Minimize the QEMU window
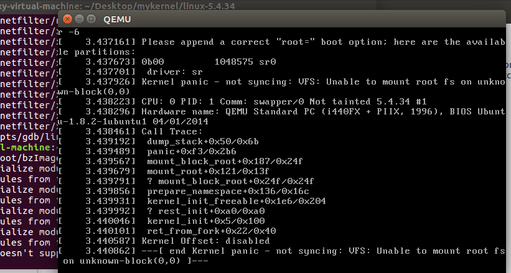 click(x=79, y=19)
